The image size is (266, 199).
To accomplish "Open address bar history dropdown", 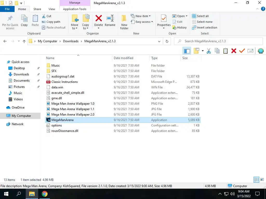I will pyautogui.click(x=159, y=41).
